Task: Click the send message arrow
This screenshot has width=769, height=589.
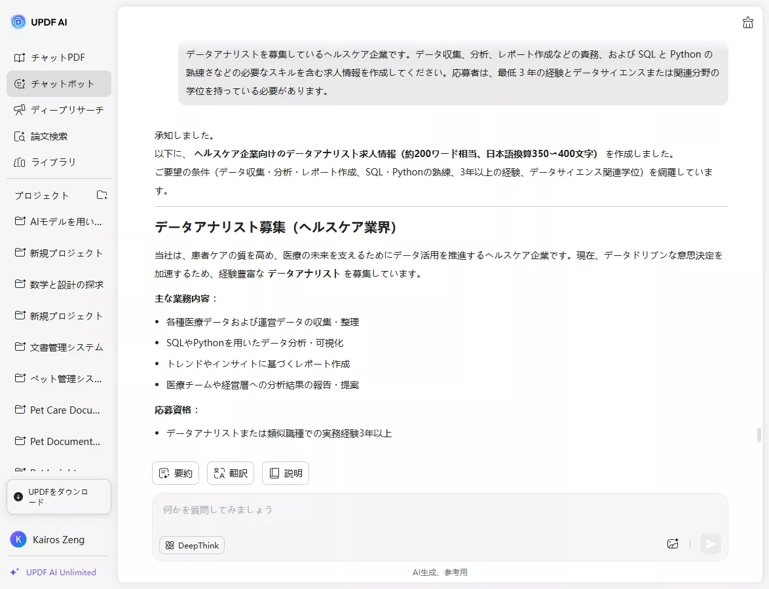Action: pyautogui.click(x=711, y=544)
